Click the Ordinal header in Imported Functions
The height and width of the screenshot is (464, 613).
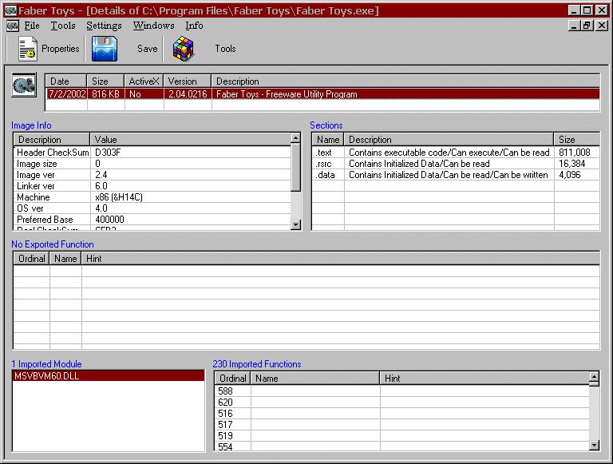click(232, 379)
